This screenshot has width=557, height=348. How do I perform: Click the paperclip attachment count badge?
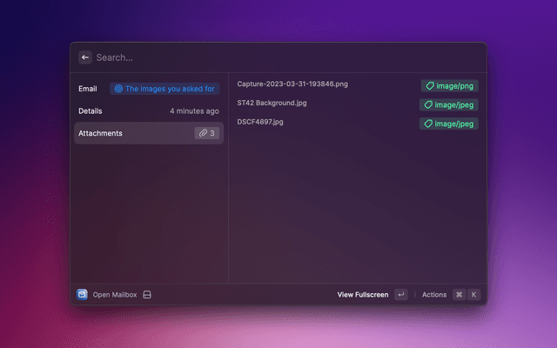click(x=206, y=133)
